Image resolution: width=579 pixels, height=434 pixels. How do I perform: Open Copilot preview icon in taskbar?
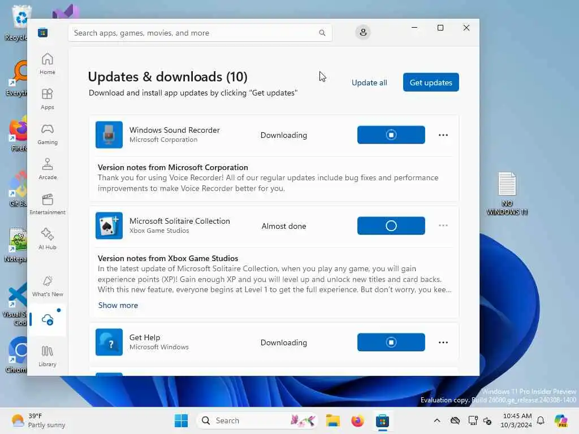[561, 420]
